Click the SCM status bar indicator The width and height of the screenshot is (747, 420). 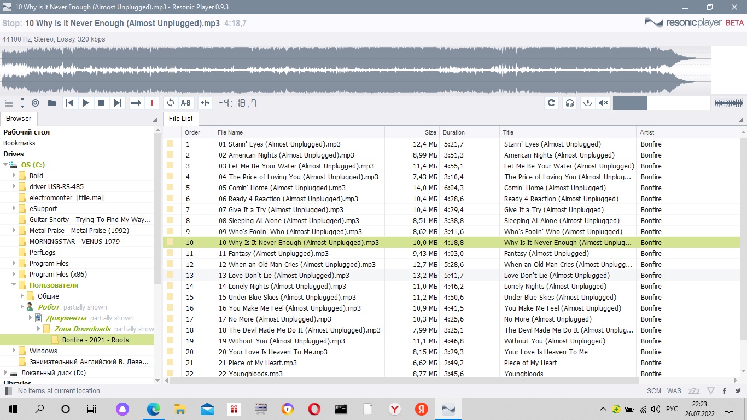[x=654, y=391]
